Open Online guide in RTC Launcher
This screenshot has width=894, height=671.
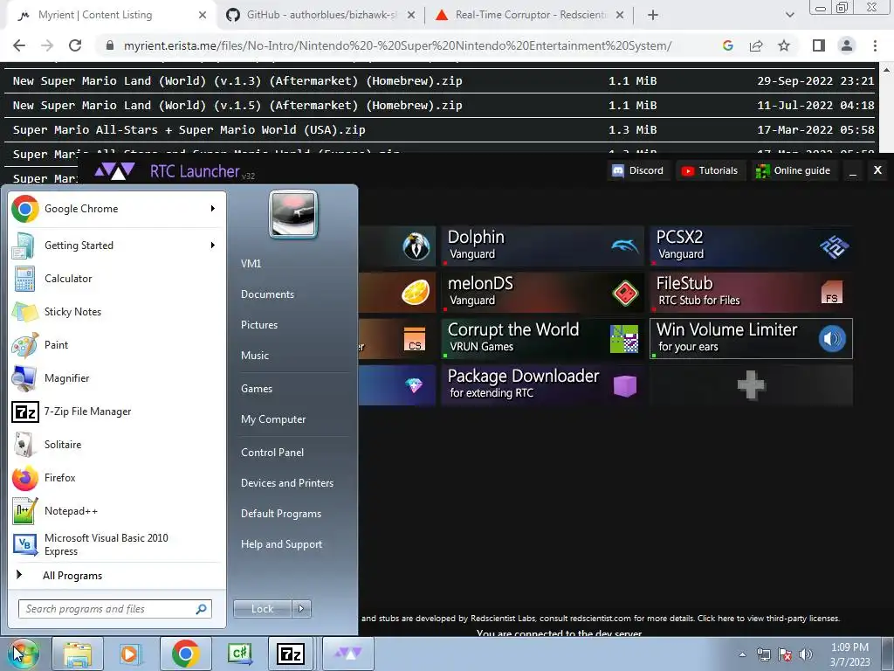point(793,170)
